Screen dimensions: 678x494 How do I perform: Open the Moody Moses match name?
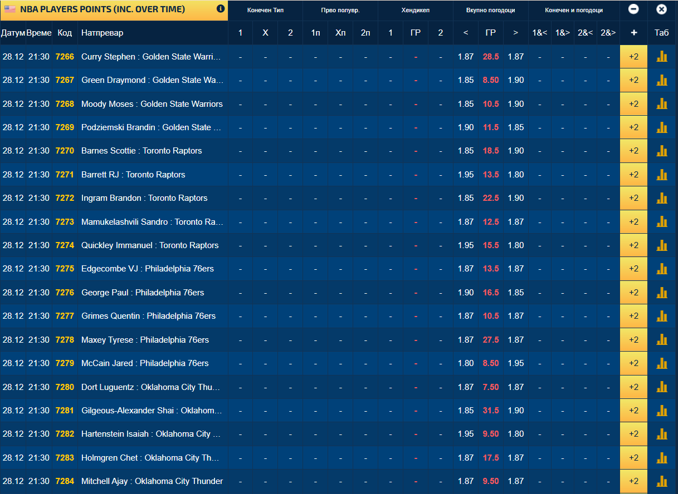152,104
